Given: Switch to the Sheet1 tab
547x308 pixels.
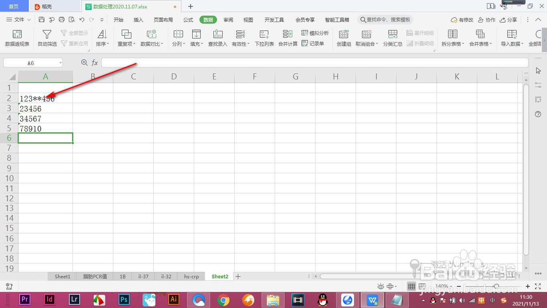Looking at the screenshot, I should [62, 276].
